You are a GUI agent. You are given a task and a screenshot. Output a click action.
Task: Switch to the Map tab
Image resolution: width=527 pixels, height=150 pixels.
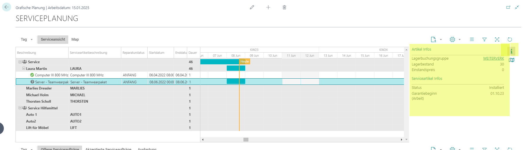75,39
